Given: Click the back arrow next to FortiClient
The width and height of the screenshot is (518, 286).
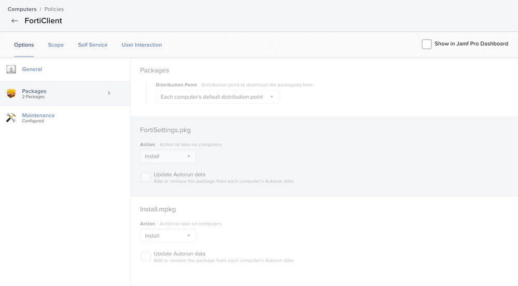Looking at the screenshot, I should (15, 21).
